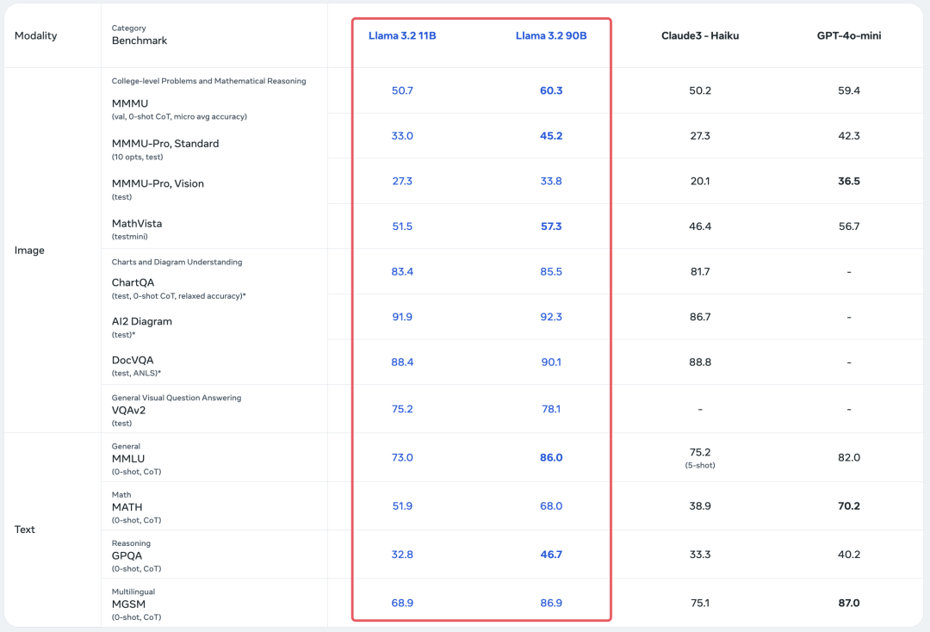Click the MathVista benchmark name
930x632 pixels.
137,224
